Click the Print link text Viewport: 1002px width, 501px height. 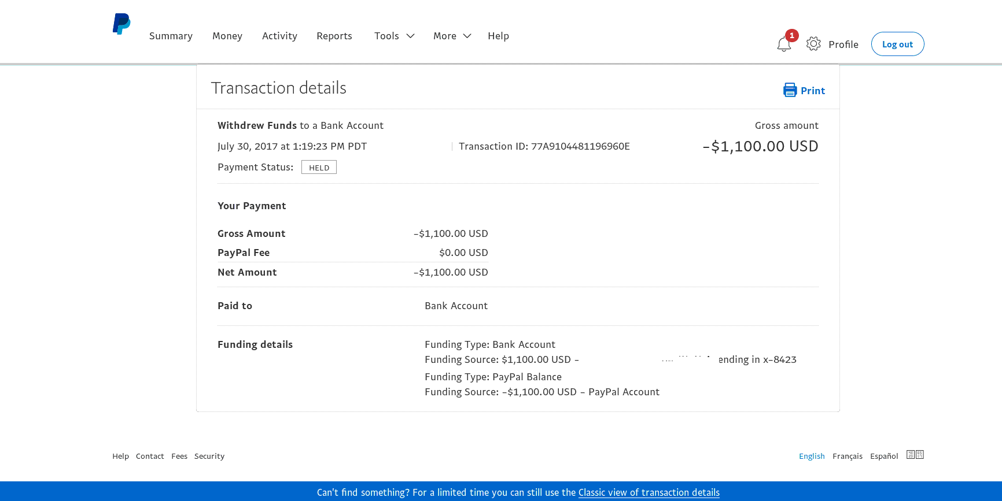tap(813, 91)
